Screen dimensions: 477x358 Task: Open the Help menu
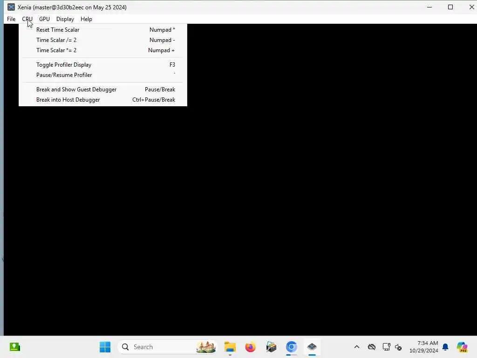[86, 19]
